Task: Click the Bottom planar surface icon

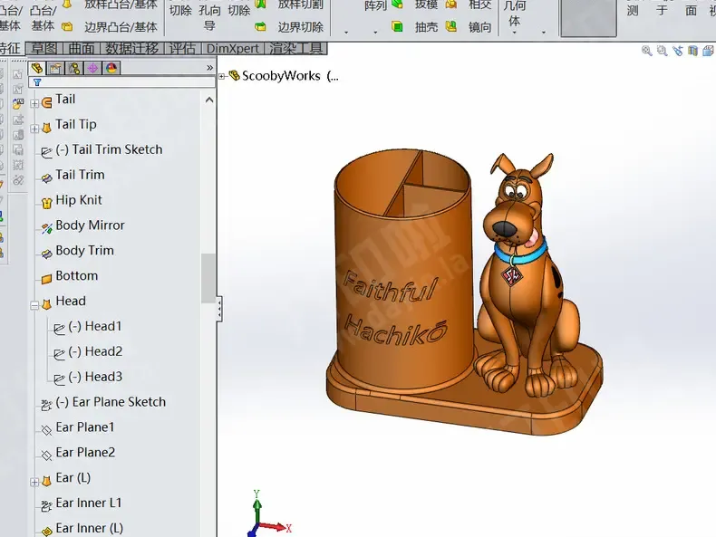Action: pos(46,279)
